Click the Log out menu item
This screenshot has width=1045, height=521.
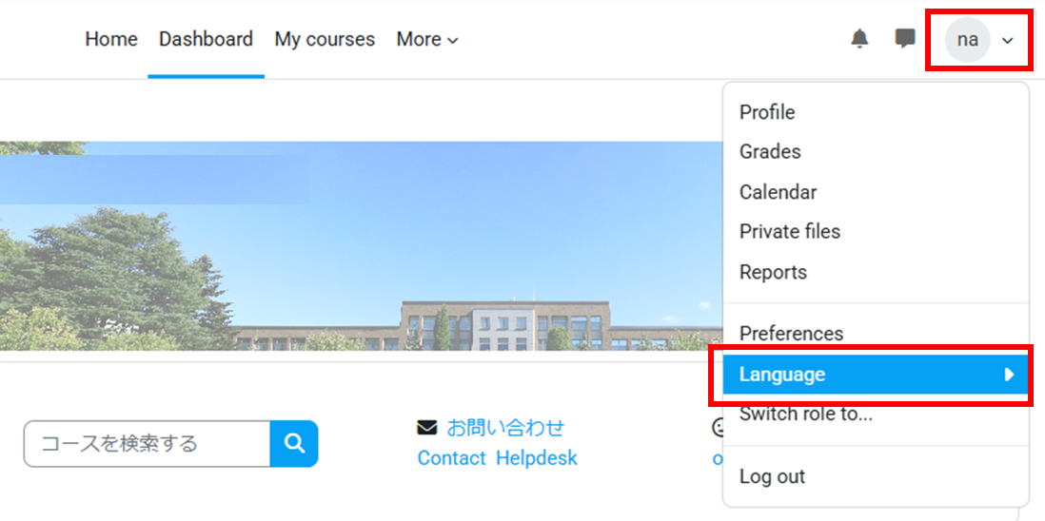coord(773,476)
